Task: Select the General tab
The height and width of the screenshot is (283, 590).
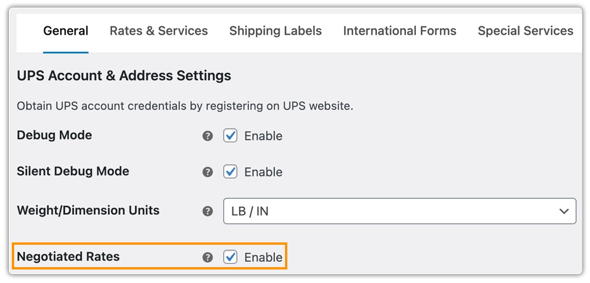Action: 66,31
